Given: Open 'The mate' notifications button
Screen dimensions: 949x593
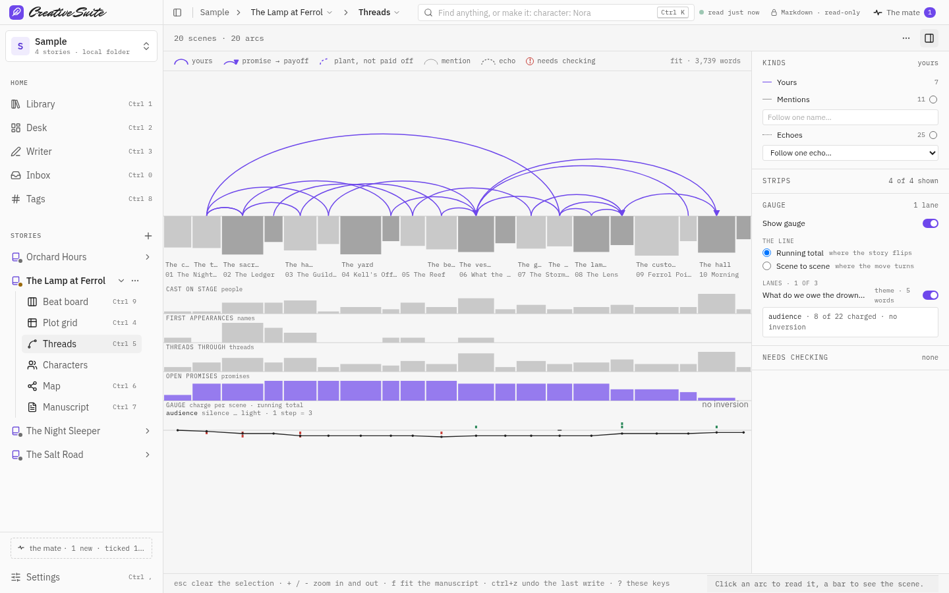Looking at the screenshot, I should click(904, 13).
